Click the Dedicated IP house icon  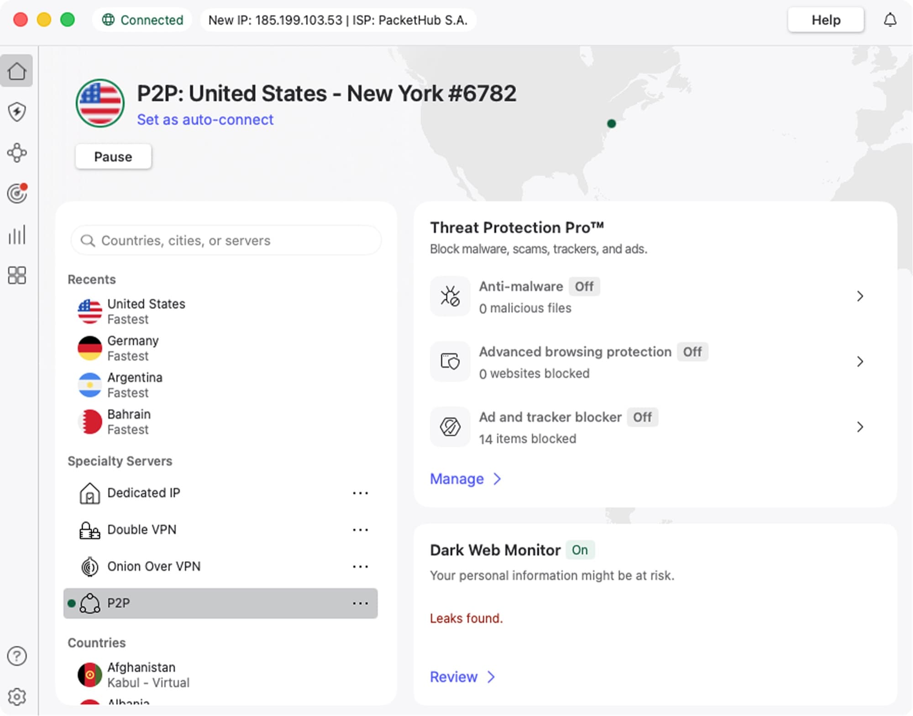[x=89, y=493]
